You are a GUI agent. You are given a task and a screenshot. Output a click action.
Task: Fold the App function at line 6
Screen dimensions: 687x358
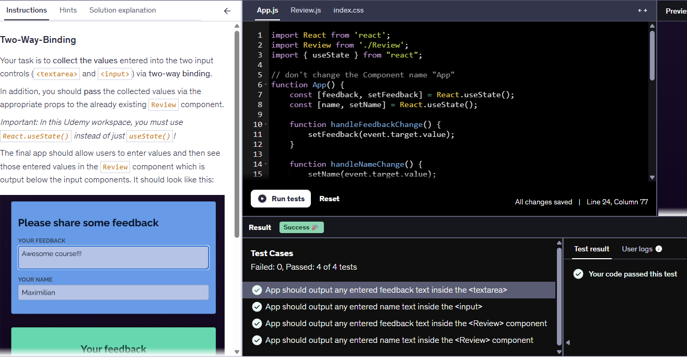point(266,85)
